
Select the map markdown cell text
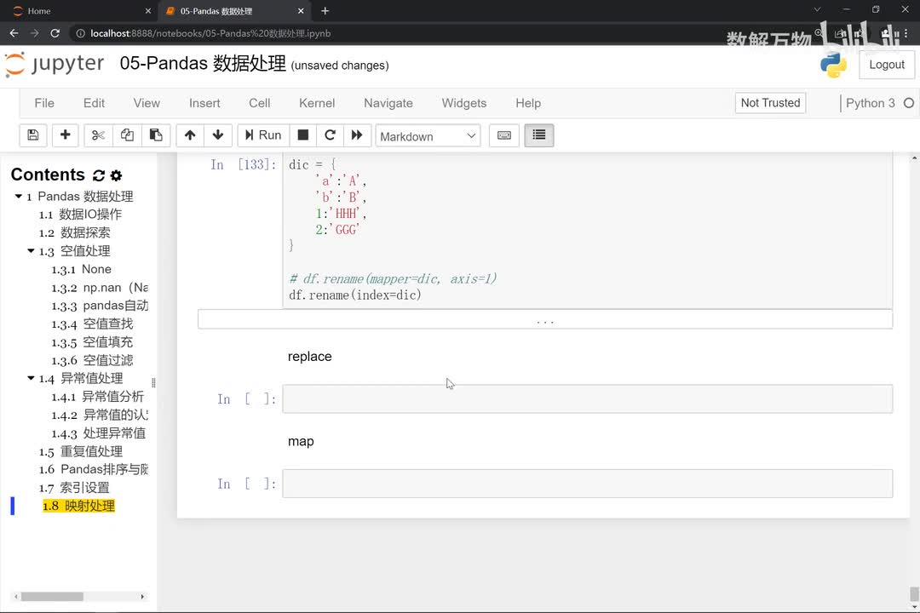(x=301, y=441)
